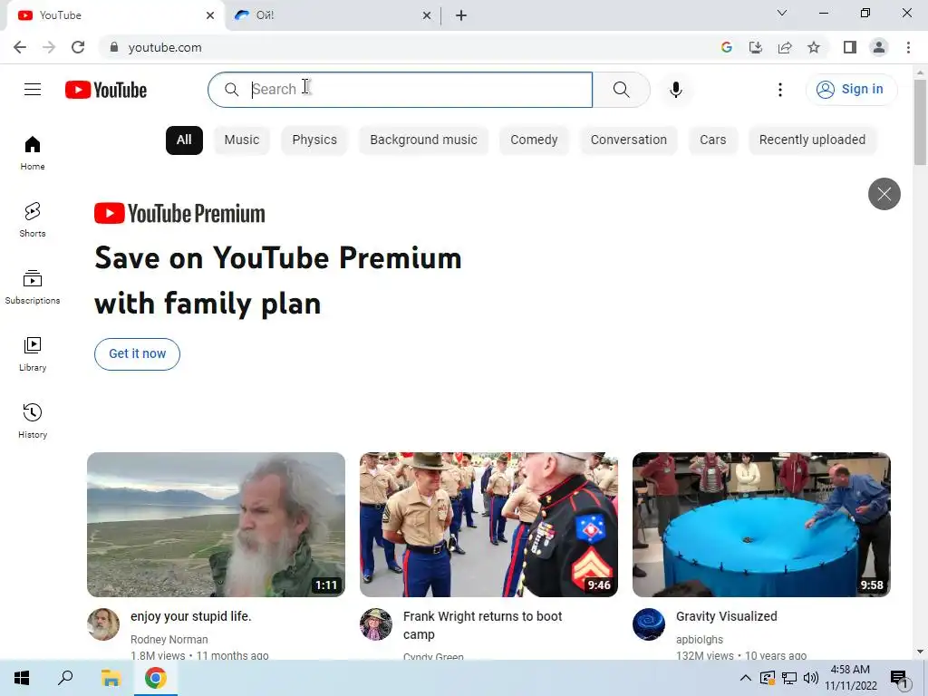The height and width of the screenshot is (696, 928).
Task: Select the YouTube browser tab
Action: tap(116, 15)
